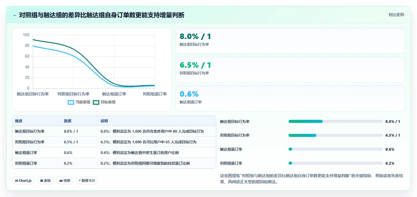417x197 pixels.
Task: Click the 触达组退订率 progress bar
Action: click(336, 149)
